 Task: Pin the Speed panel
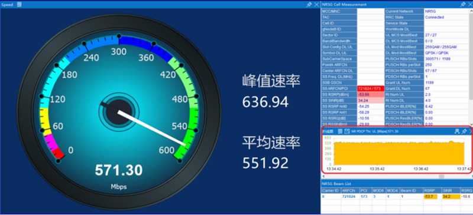click(x=309, y=5)
